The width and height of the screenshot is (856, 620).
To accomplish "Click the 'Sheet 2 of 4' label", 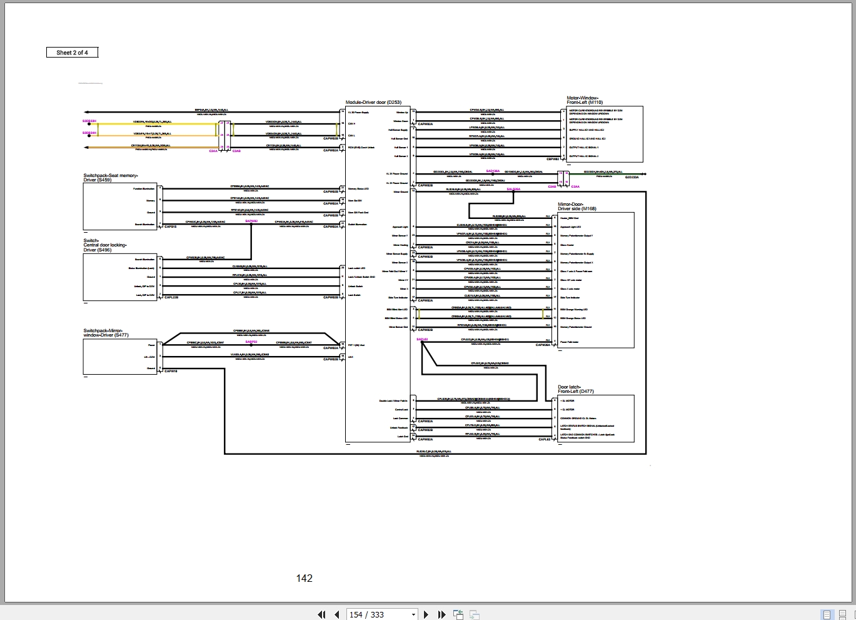I will coord(72,53).
